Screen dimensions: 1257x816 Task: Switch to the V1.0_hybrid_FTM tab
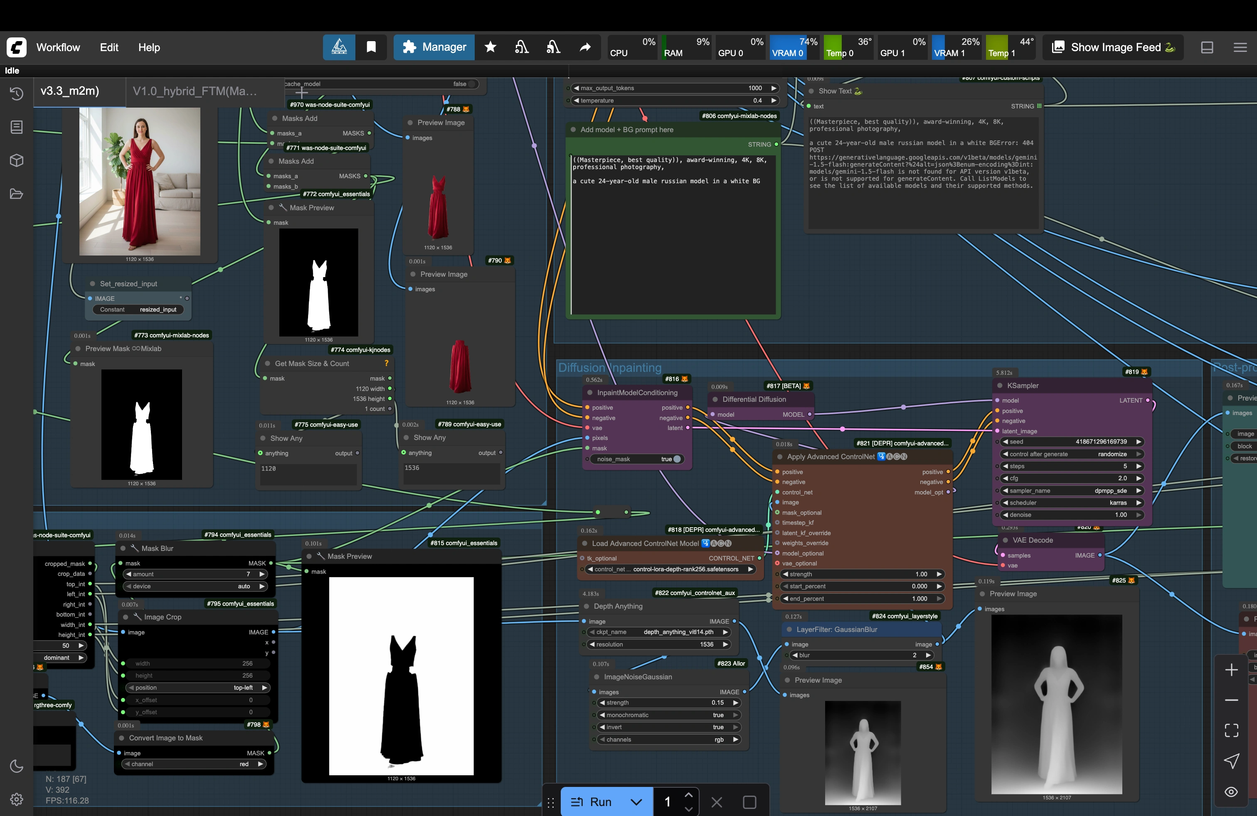click(195, 91)
